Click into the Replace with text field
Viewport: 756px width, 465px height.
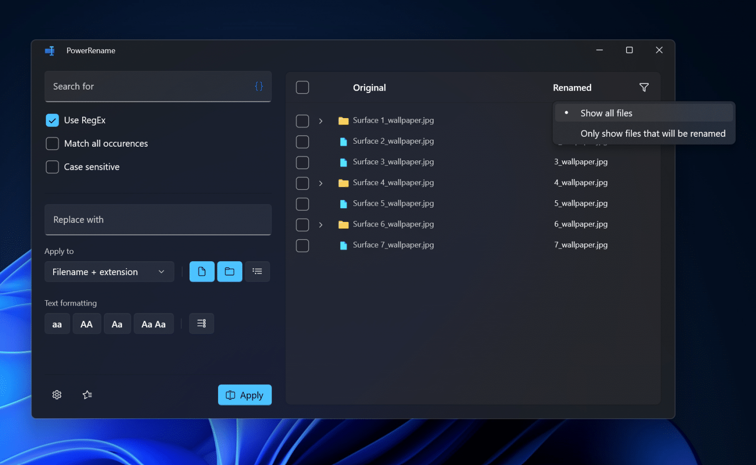point(158,220)
